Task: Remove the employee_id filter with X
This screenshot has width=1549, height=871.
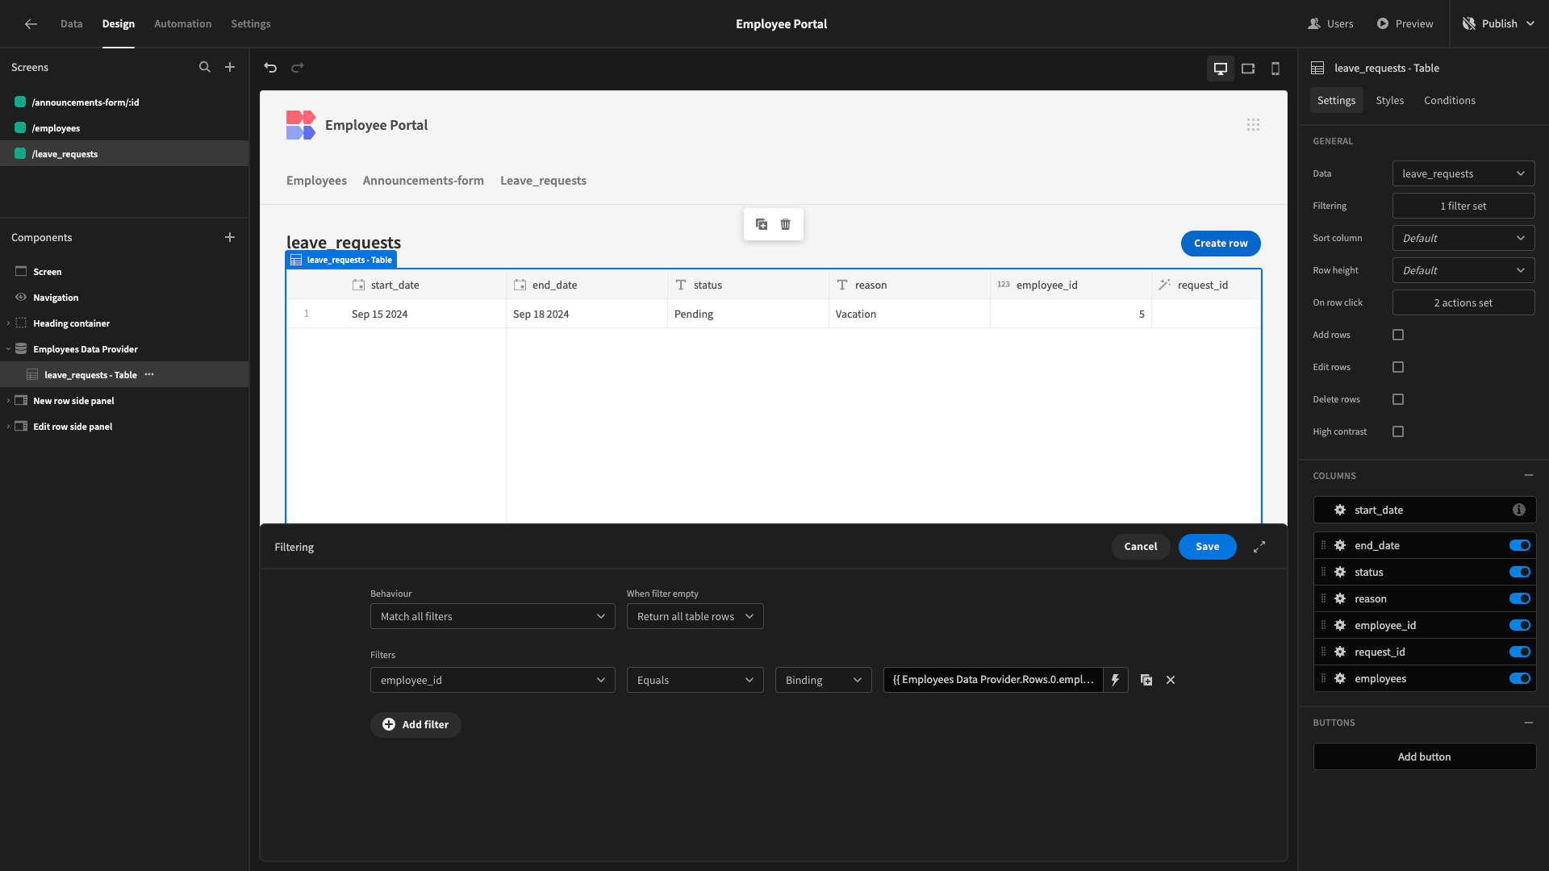Action: pos(1171,680)
